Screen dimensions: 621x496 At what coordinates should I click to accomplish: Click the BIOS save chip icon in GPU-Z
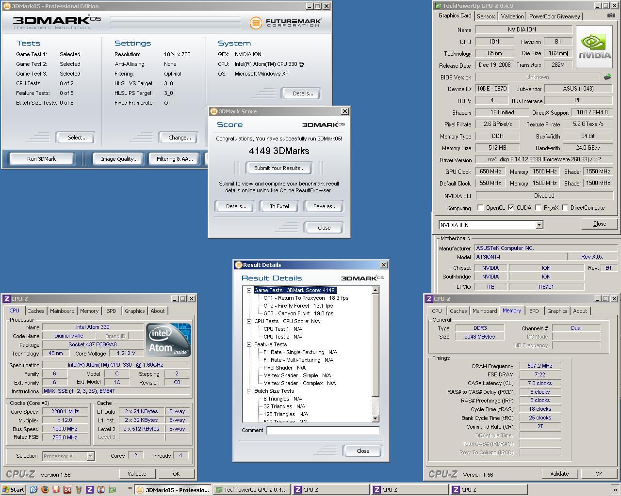[x=607, y=77]
